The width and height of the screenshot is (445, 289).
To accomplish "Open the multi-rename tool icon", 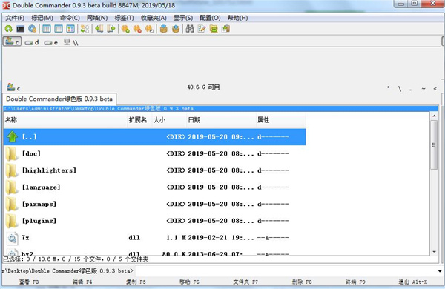I will point(202,29).
